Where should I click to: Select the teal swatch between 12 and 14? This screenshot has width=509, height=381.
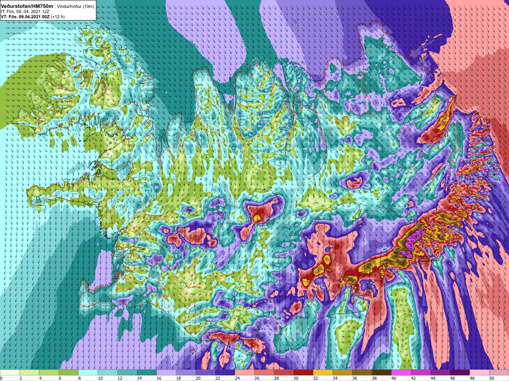[x=127, y=373]
